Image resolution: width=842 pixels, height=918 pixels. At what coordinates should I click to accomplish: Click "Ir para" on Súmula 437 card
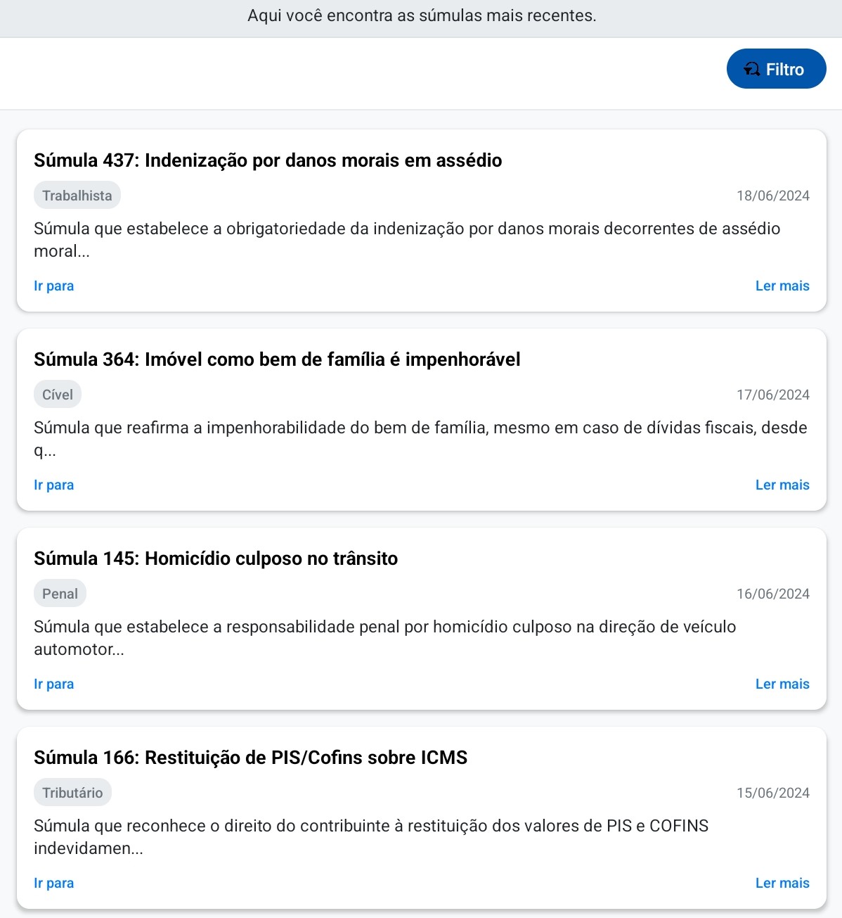[54, 286]
